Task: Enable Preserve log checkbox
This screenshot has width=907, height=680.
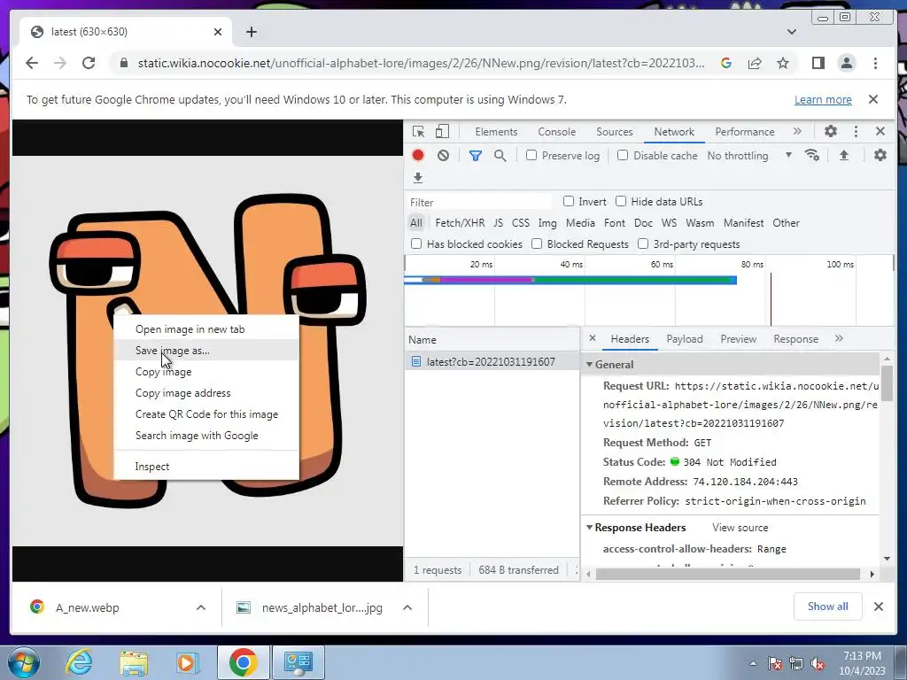Action: click(531, 155)
